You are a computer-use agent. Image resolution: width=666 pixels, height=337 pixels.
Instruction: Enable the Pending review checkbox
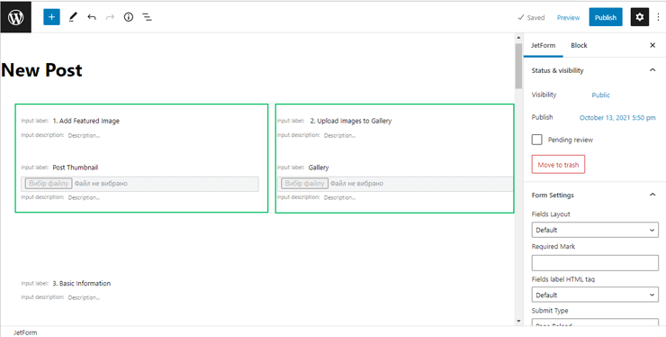537,140
